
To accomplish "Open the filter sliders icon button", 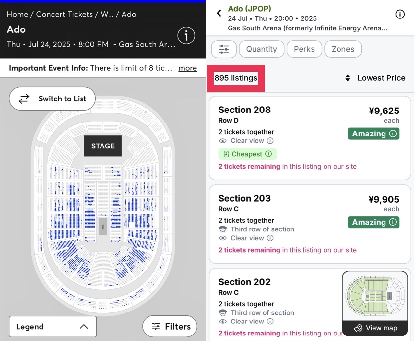I will pyautogui.click(x=224, y=49).
